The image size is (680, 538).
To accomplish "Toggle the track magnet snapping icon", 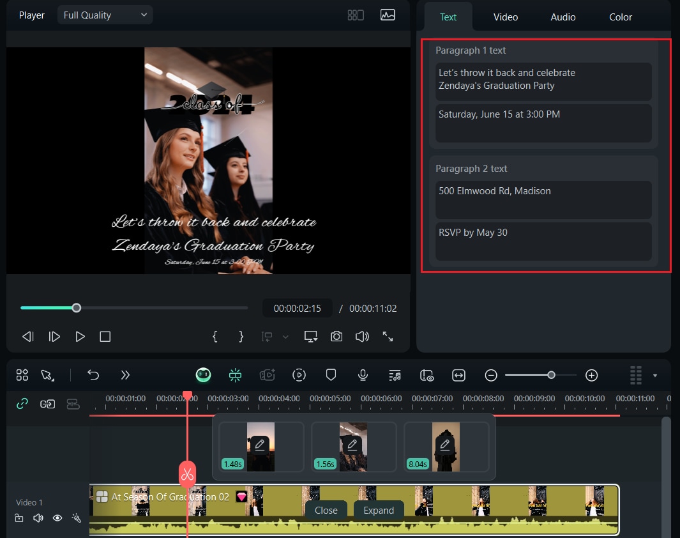I will point(73,404).
